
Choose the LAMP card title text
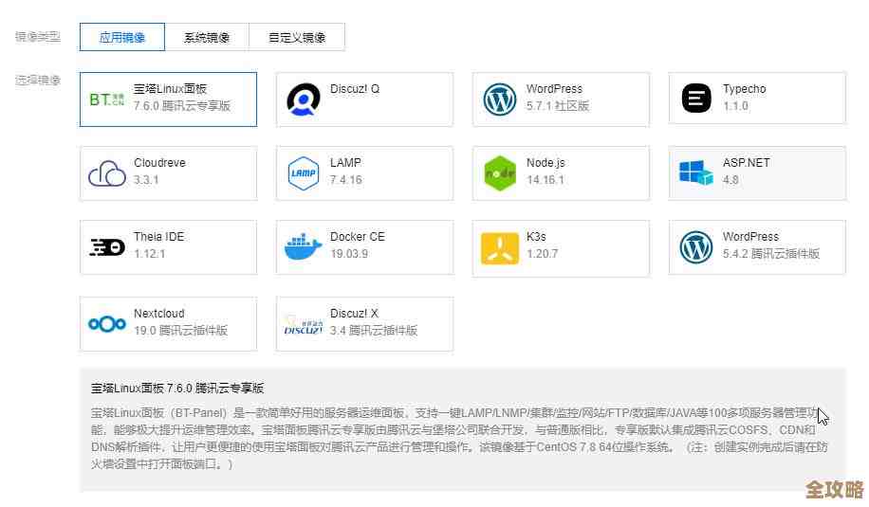[345, 163]
